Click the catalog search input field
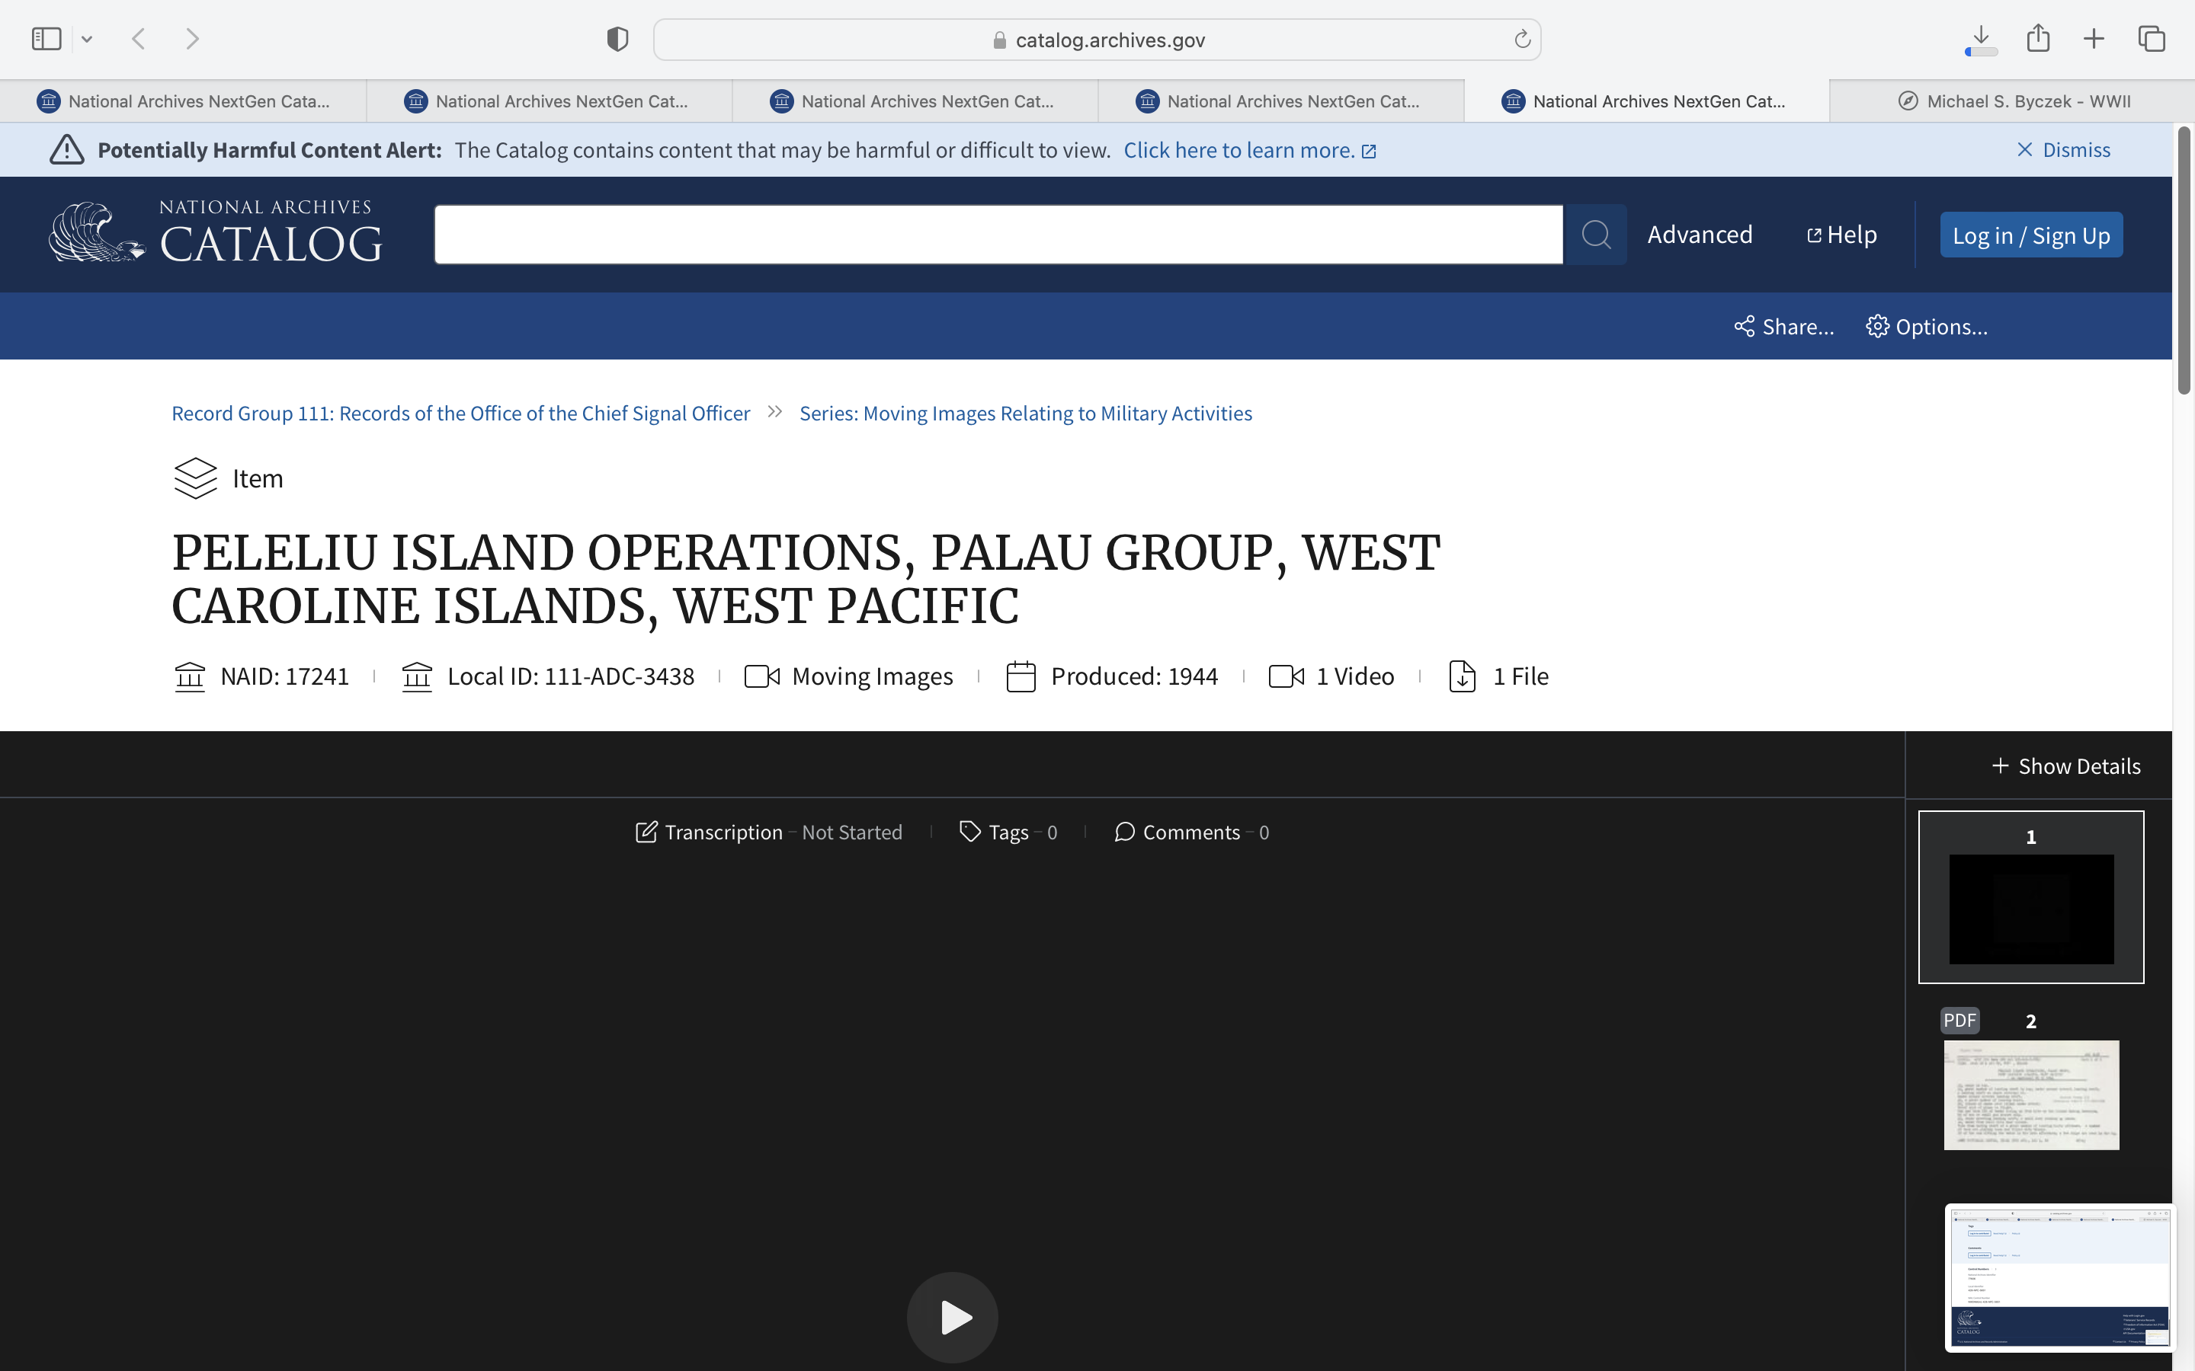Screen dimensions: 2195x1371 coord(998,235)
